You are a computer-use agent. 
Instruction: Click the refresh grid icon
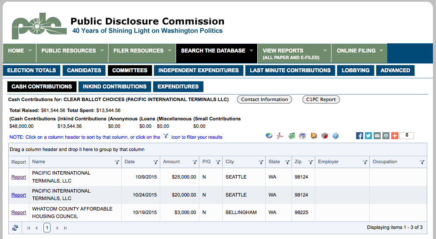[15, 228]
